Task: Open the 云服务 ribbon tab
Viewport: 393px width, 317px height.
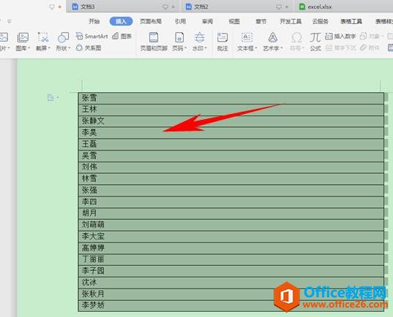Action: 321,21
